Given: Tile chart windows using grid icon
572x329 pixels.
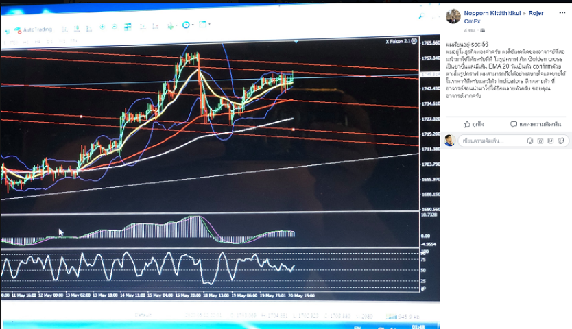Looking at the screenshot, I should click(128, 27).
